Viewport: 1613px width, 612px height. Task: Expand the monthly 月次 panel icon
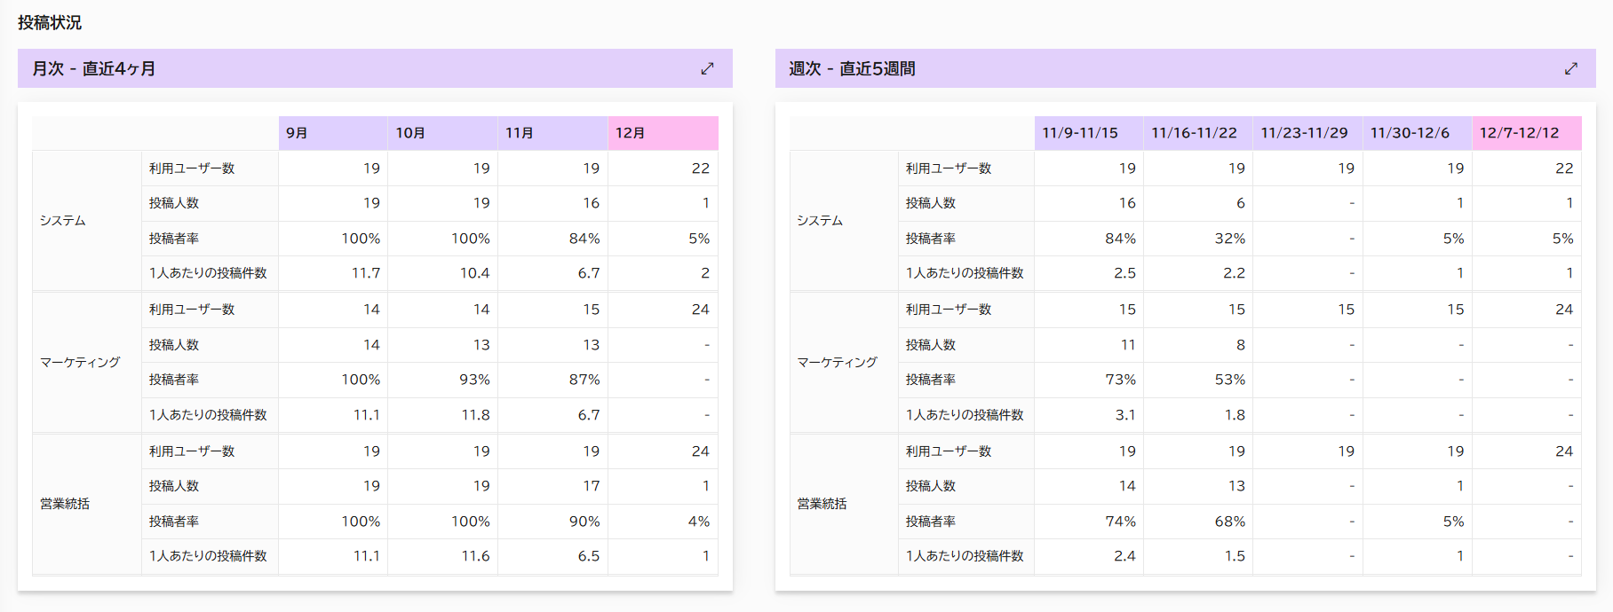point(707,68)
